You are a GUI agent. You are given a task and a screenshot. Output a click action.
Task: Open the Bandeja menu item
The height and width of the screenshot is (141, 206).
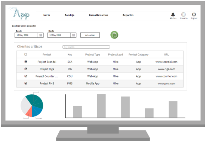coord(70,15)
